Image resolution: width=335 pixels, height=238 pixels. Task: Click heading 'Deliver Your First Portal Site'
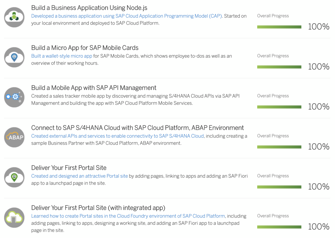pyautogui.click(x=69, y=168)
